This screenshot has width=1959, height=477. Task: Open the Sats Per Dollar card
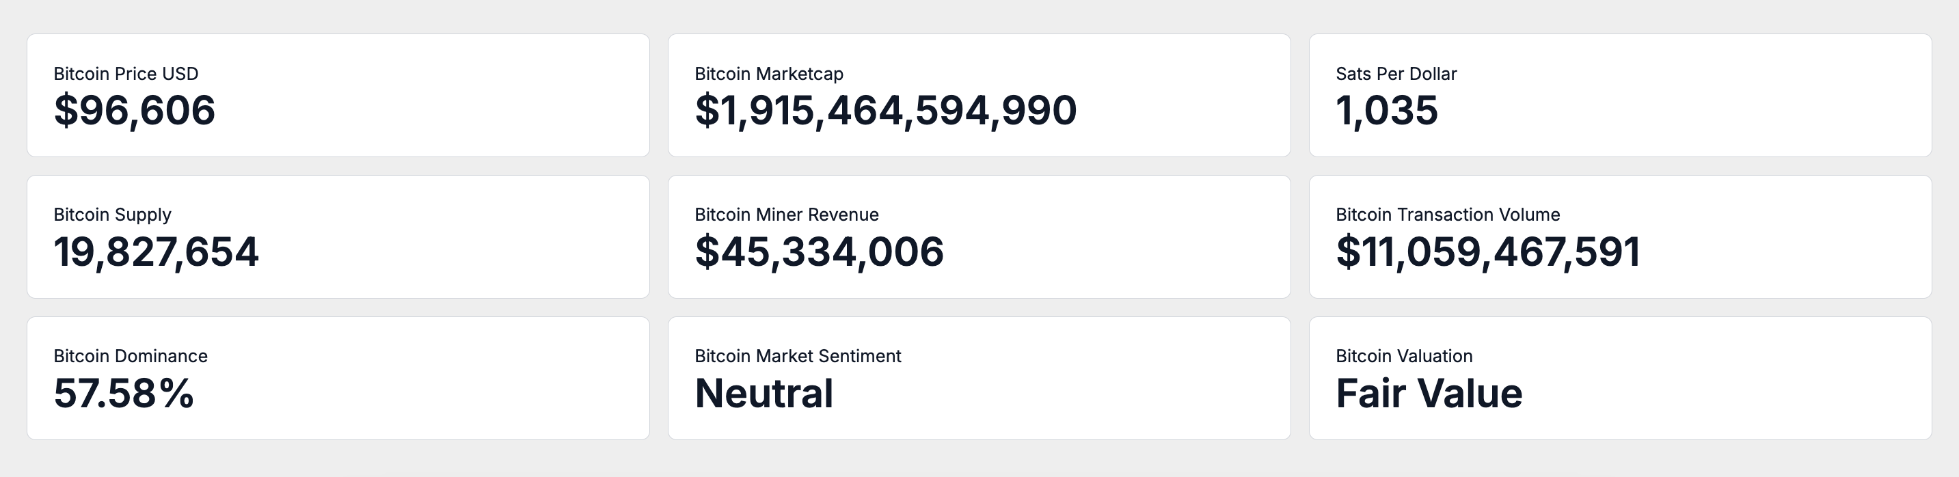(x=1621, y=95)
